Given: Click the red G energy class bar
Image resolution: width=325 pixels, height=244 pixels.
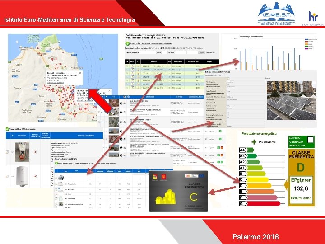Looking at the screenshot, I should (264, 203).
